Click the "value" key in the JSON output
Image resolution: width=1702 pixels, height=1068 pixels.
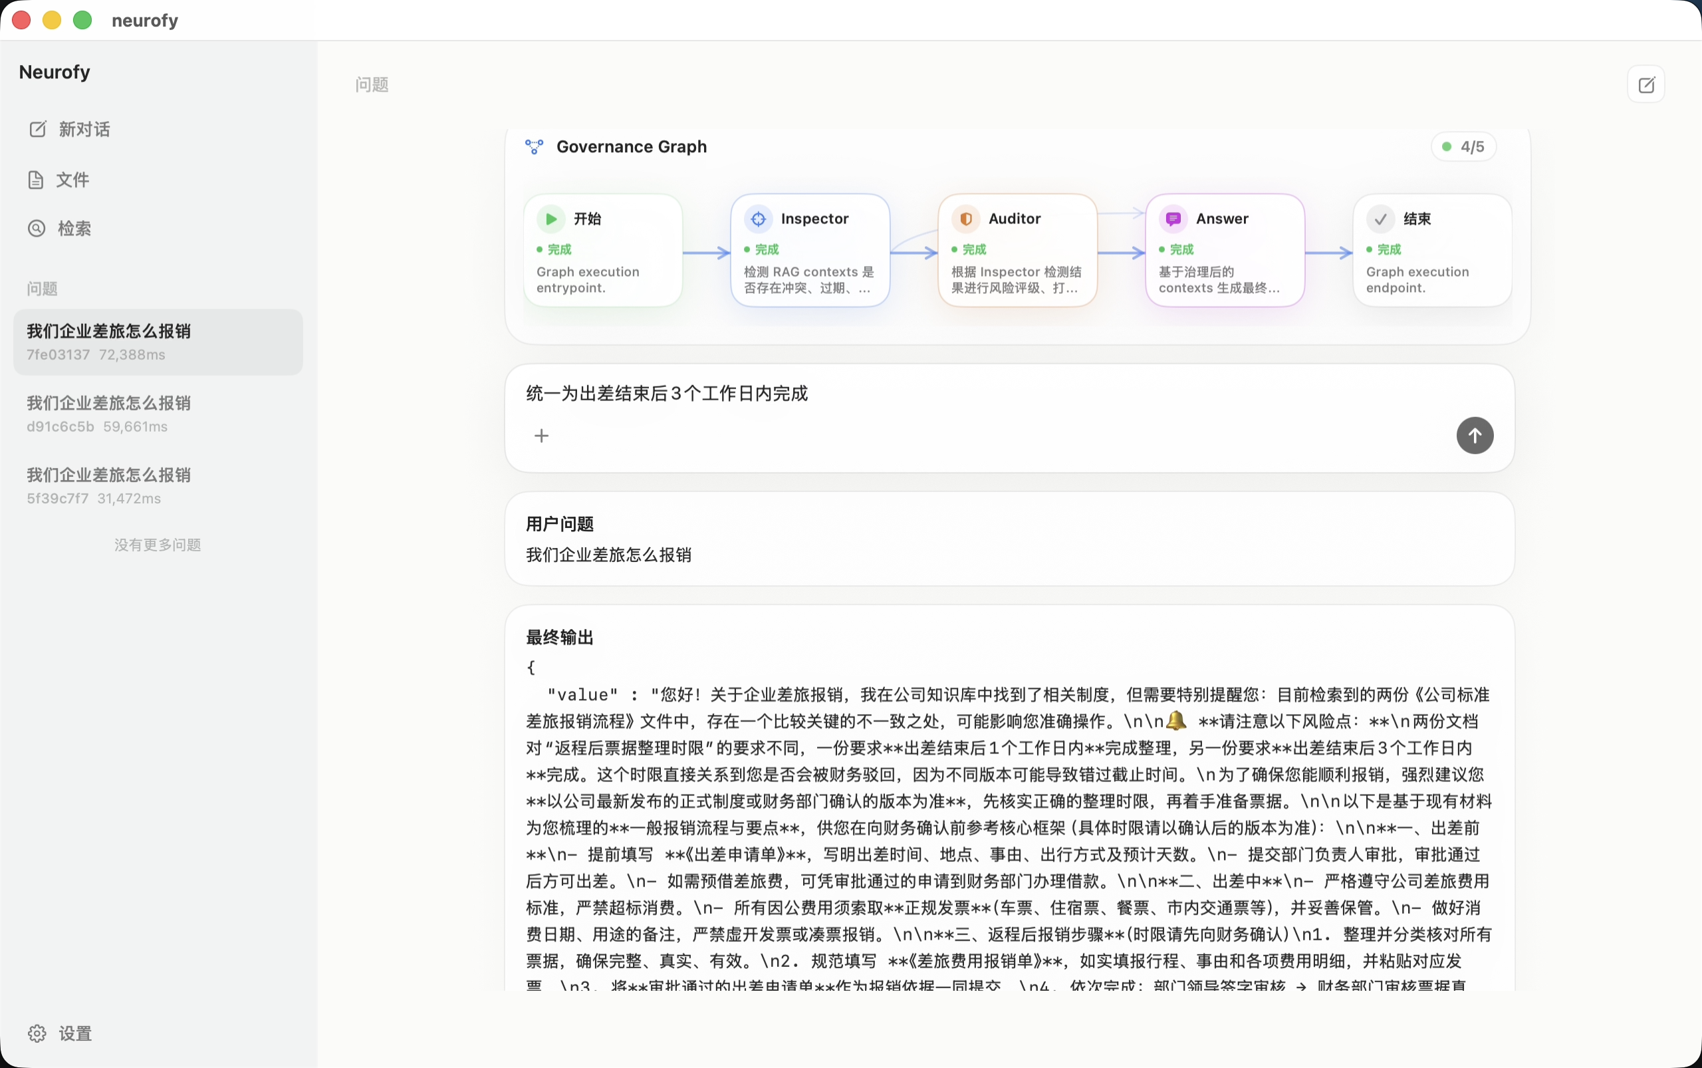click(582, 695)
